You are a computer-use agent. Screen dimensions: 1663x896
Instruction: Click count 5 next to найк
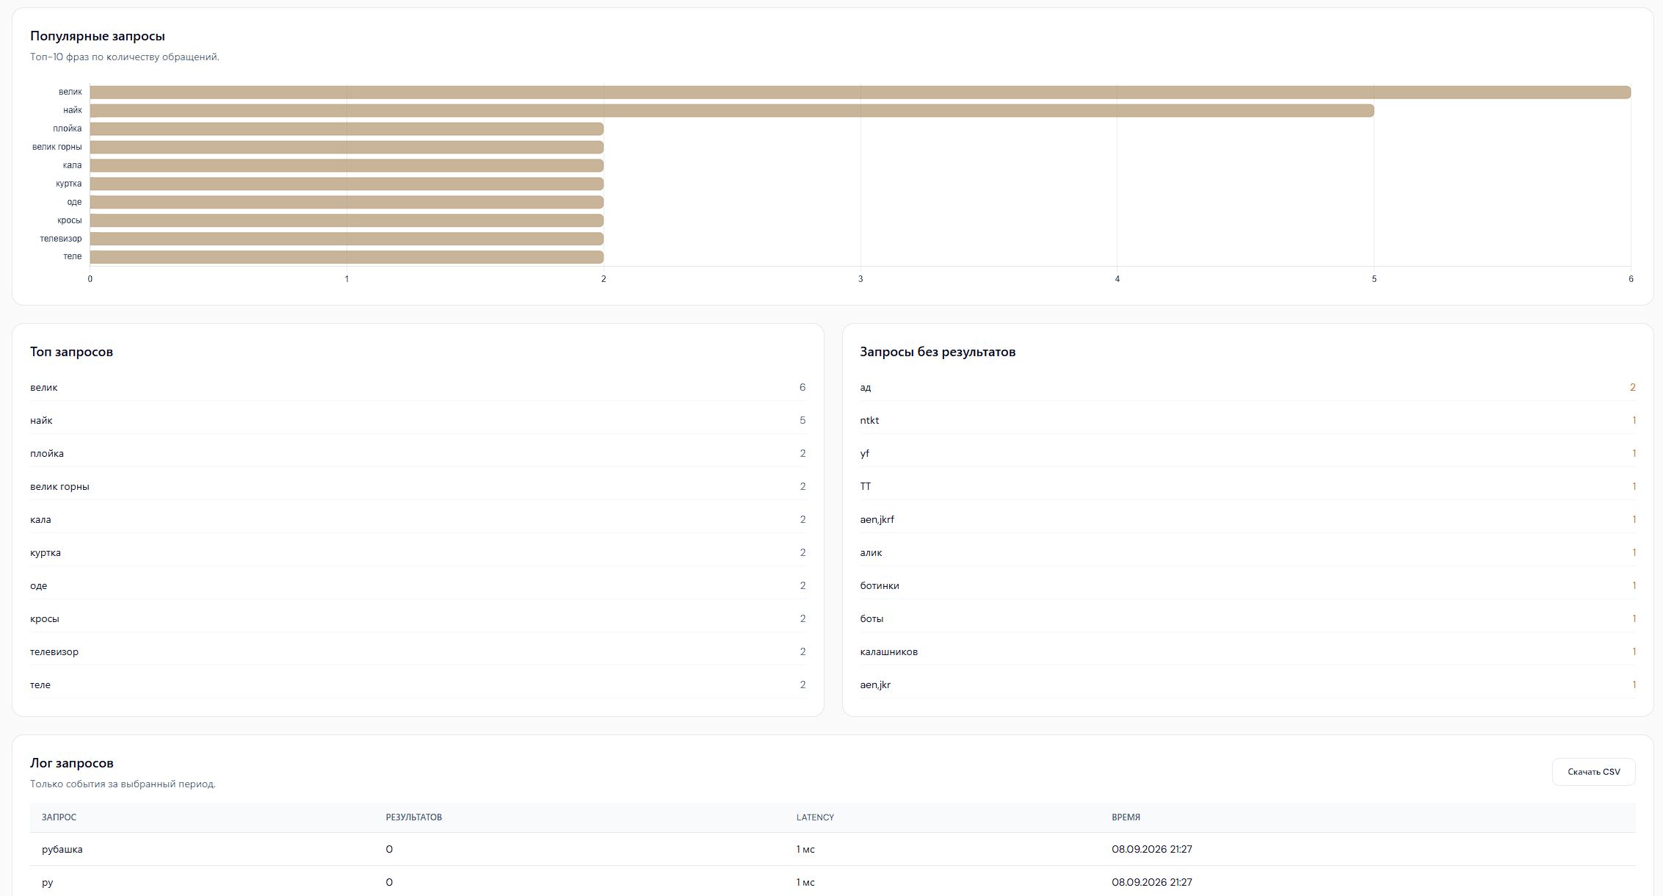(802, 420)
